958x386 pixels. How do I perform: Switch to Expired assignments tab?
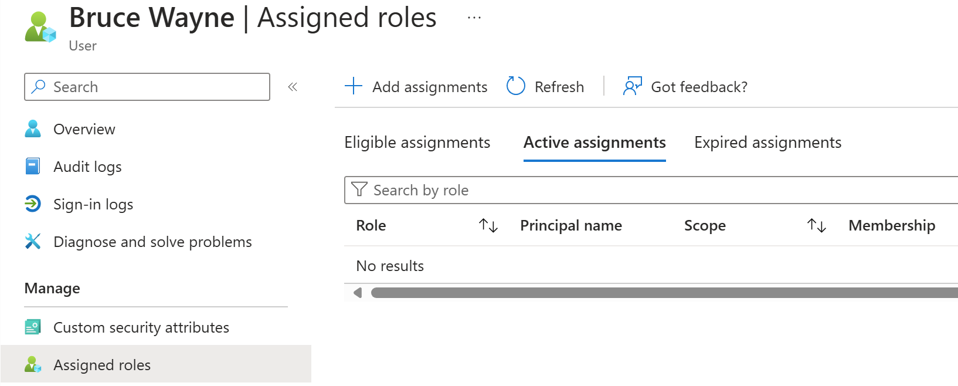[x=767, y=143]
